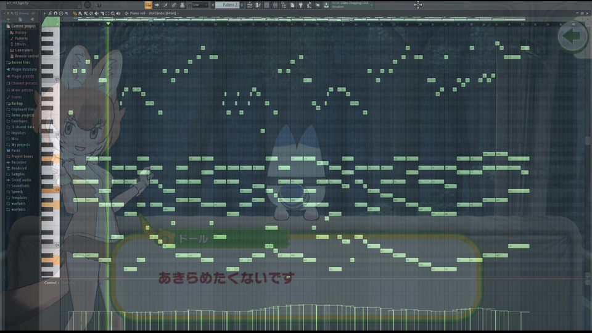Open Generators in the browser
Image resolution: width=592 pixels, height=333 pixels.
click(22, 50)
